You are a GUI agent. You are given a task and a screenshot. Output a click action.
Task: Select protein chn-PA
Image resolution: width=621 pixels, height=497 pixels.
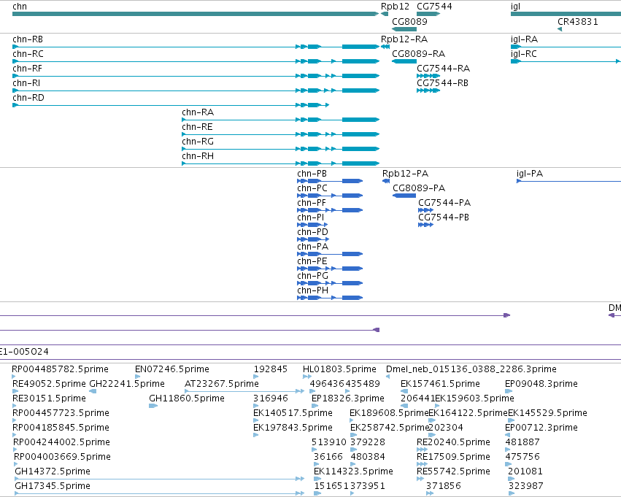[330, 254]
